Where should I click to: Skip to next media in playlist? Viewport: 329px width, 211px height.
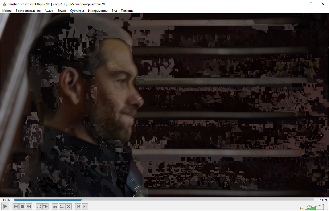[29, 206]
